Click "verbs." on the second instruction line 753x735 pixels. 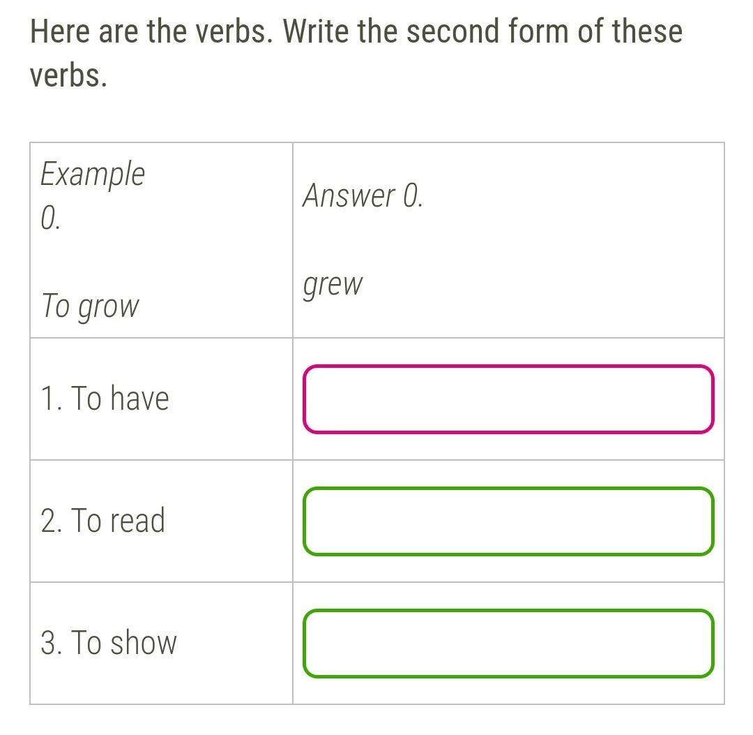pyautogui.click(x=68, y=76)
